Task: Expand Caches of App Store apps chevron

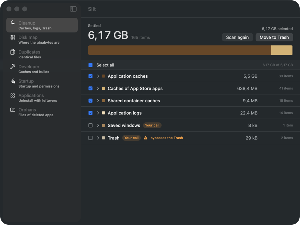Action: [98, 88]
